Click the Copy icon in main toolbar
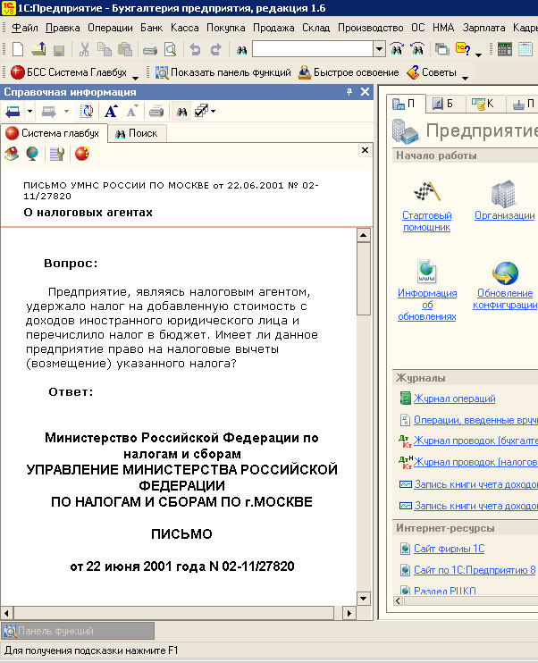 (105, 49)
